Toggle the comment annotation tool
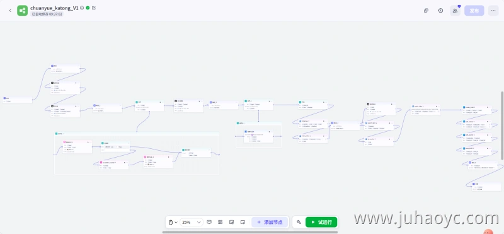504x234 pixels. [209, 222]
